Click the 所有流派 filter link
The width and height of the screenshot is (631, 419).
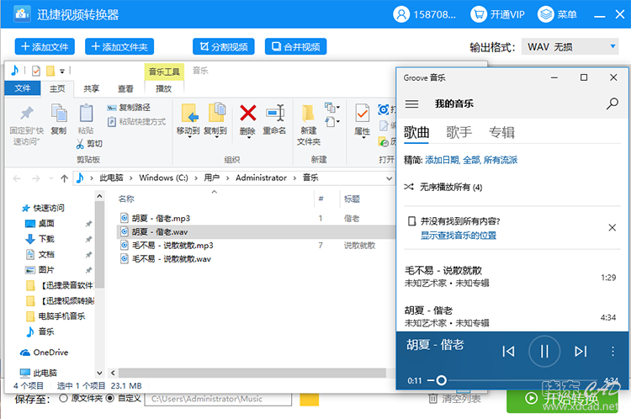[x=501, y=160]
